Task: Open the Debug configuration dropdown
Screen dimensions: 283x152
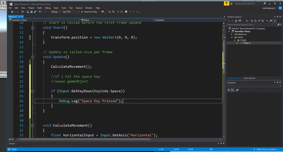Action: point(56,12)
